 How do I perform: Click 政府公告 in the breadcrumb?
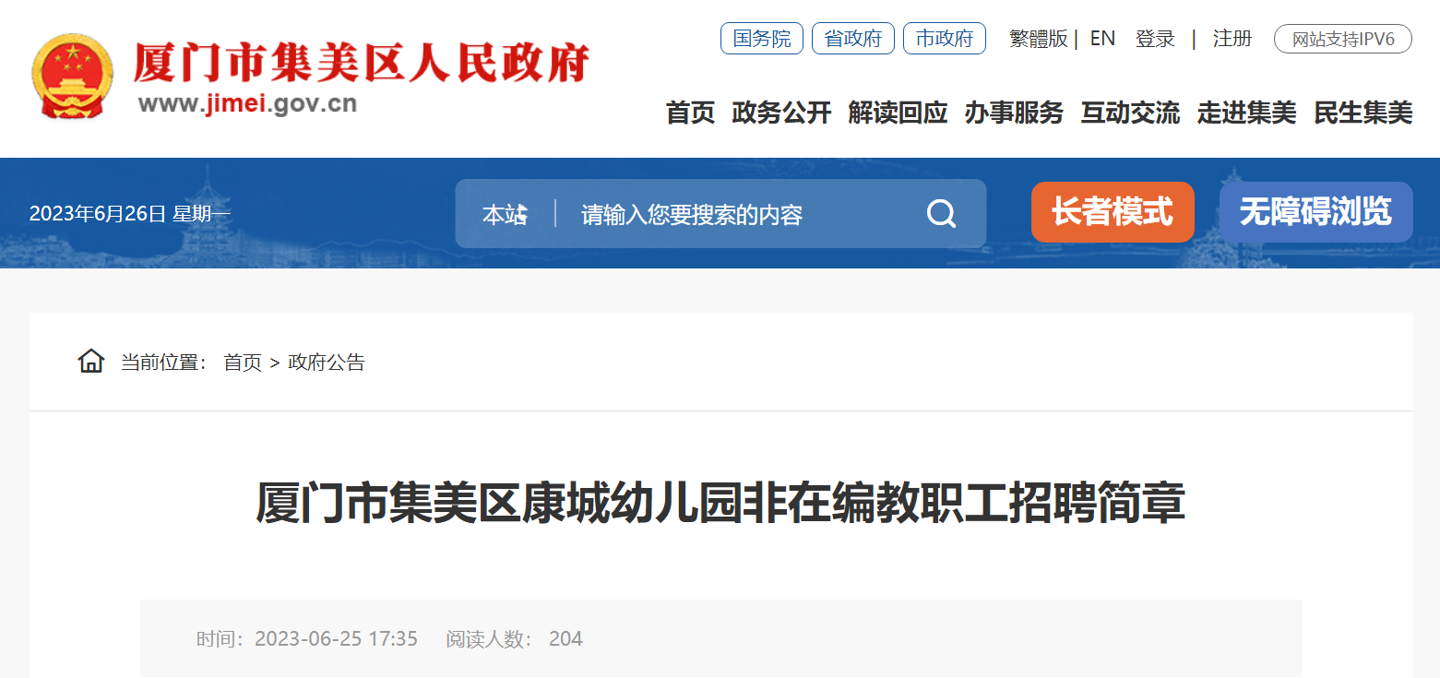click(327, 363)
